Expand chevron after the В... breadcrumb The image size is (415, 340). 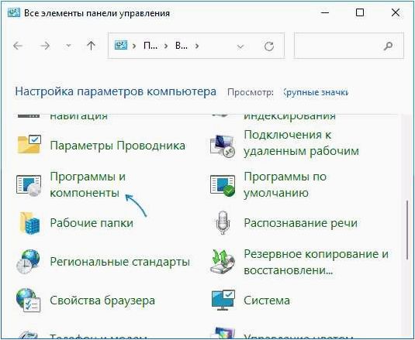pos(197,46)
